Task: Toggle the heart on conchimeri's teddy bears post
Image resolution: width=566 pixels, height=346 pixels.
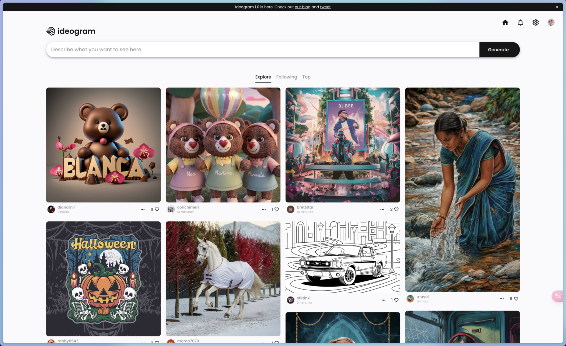Action: tap(277, 210)
